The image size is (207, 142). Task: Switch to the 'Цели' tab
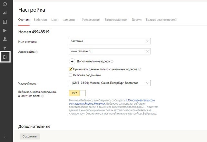[x=55, y=20]
